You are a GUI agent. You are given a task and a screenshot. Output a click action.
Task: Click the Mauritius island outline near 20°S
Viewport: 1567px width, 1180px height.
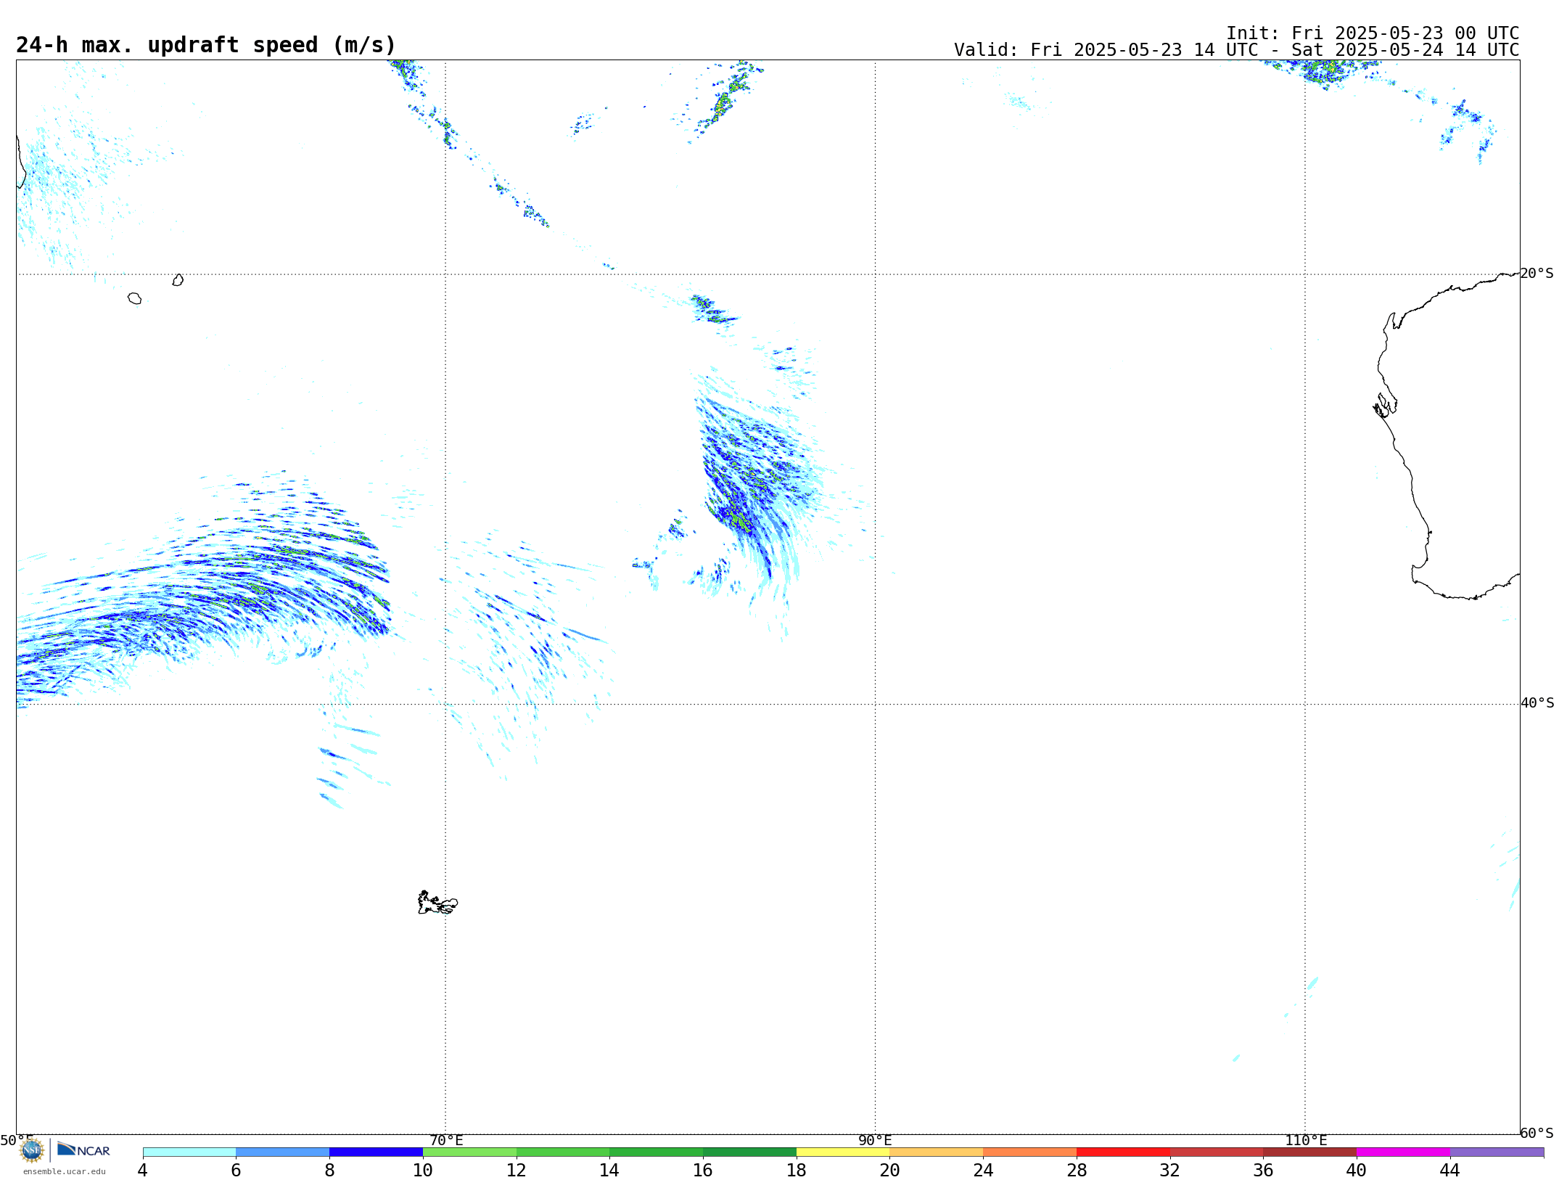point(178,280)
